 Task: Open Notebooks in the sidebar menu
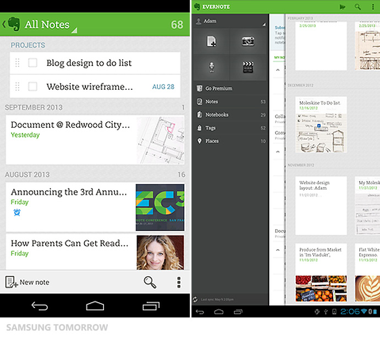tap(217, 115)
